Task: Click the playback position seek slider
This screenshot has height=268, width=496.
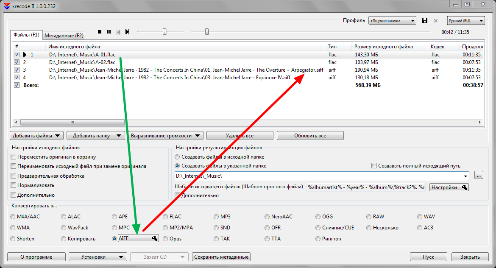Action: point(309,32)
